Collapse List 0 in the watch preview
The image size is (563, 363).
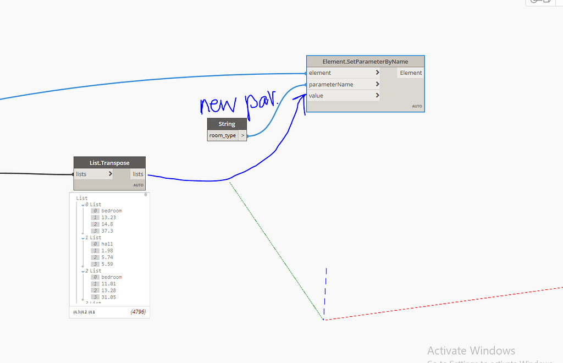[82, 204]
